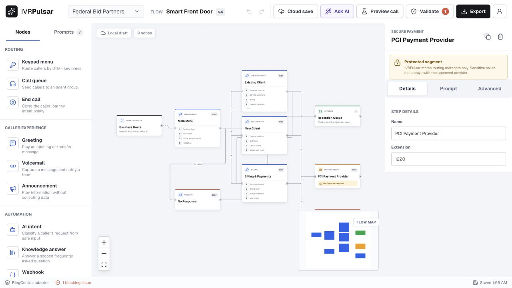Screen dimensions: 512x288
Task: Click the orange block in the flow map
Action: tap(360, 246)
